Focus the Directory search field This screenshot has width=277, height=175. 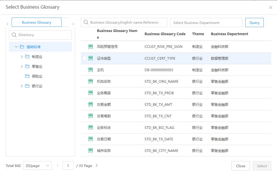click(40, 35)
